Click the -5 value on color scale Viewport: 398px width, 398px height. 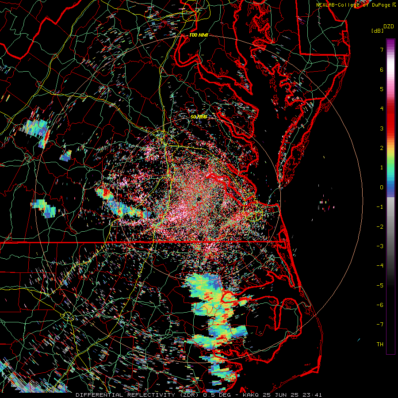[x=380, y=286]
